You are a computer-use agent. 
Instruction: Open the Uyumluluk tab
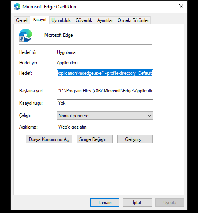[x=61, y=20]
